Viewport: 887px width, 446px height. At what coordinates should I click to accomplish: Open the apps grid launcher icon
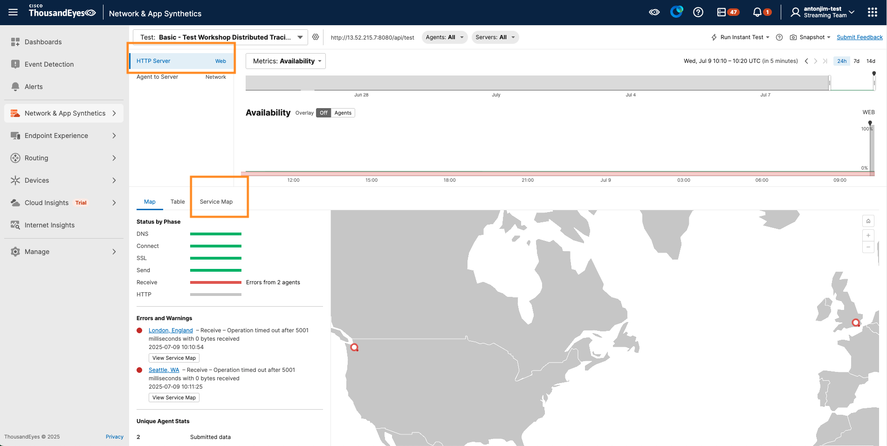873,13
